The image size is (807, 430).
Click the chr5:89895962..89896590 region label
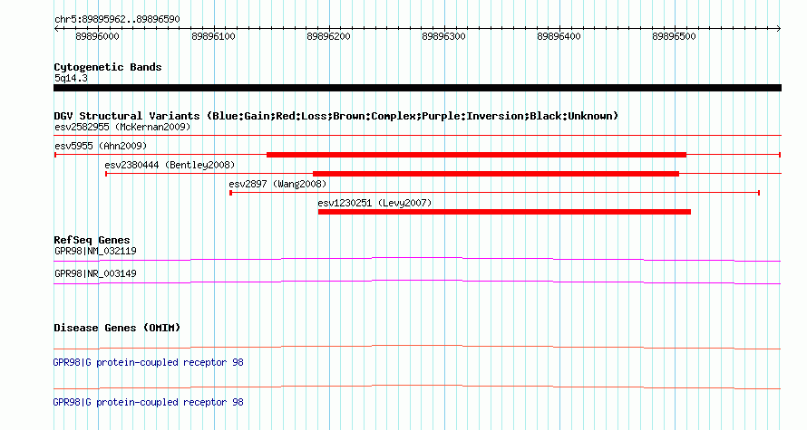[117, 19]
